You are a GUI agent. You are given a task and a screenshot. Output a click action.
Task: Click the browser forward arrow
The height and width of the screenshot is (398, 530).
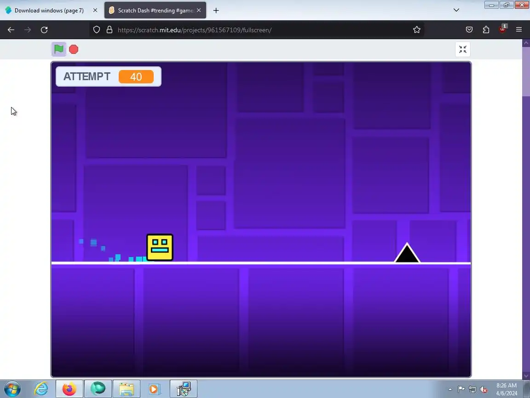[x=28, y=30]
